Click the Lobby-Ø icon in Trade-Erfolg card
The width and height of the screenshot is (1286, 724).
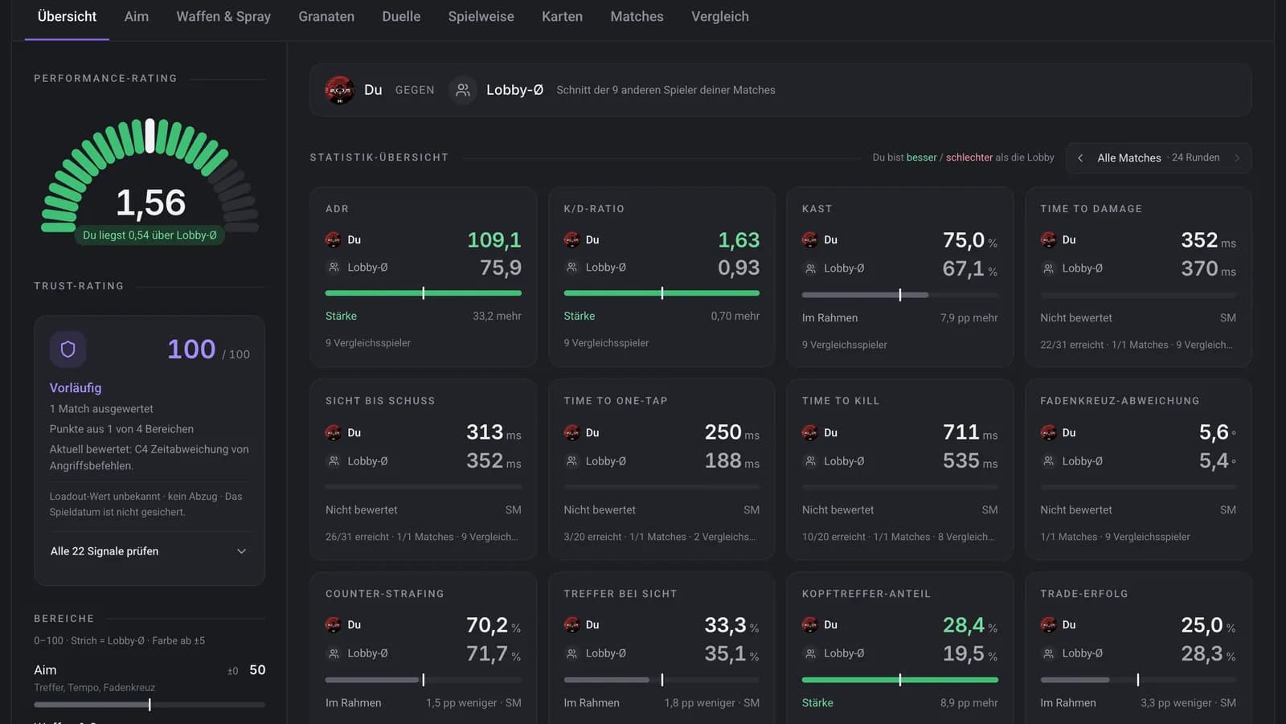click(1048, 653)
